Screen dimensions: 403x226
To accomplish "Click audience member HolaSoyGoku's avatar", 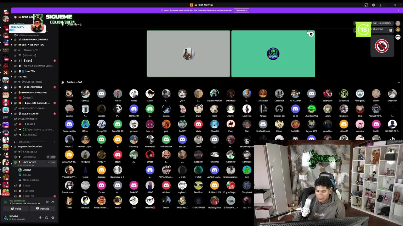I will point(214,201).
